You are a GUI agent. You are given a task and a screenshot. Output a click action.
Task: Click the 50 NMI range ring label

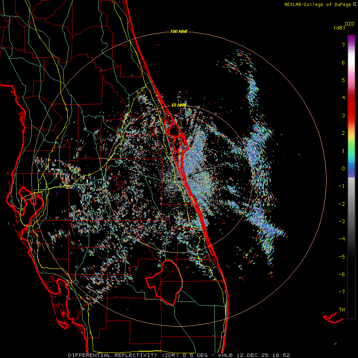[179, 105]
